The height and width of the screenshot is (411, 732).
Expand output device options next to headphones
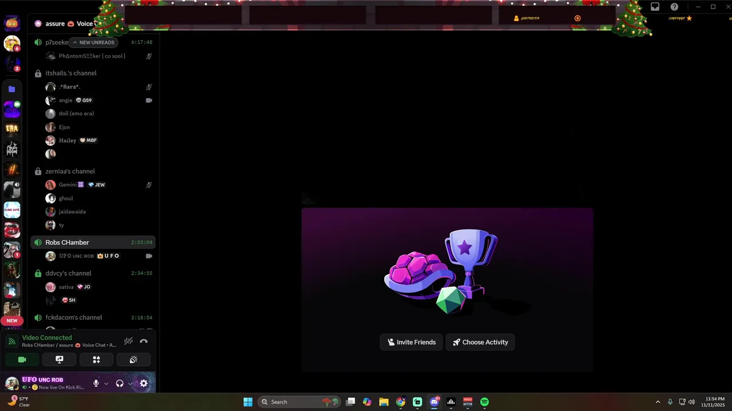tap(130, 384)
